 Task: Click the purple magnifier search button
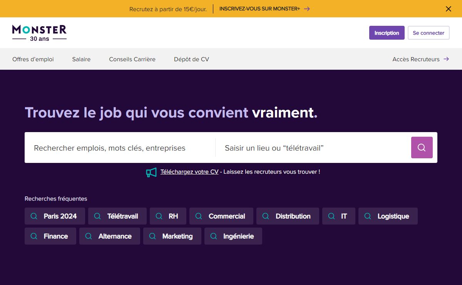coord(422,148)
